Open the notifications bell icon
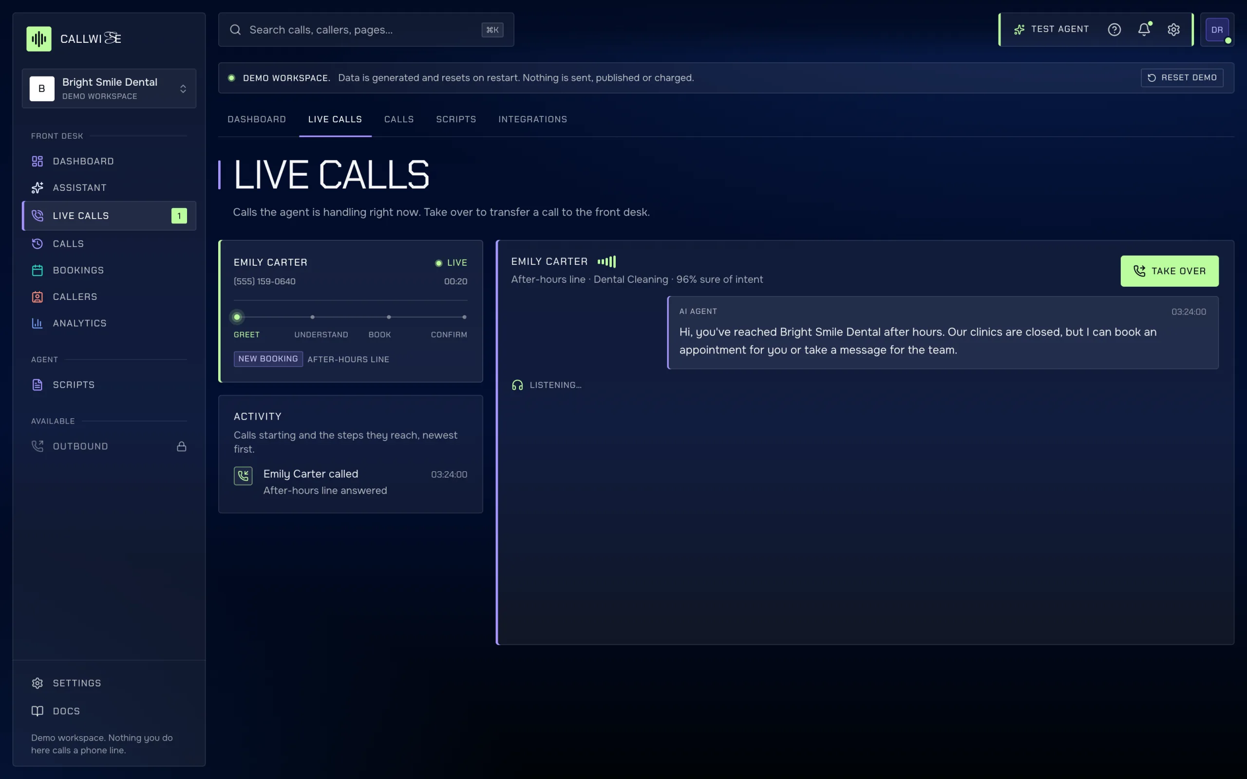 point(1144,29)
